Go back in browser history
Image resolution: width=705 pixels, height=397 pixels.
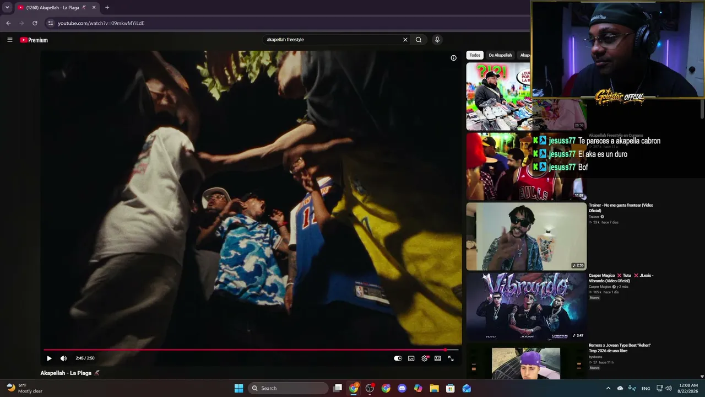pyautogui.click(x=8, y=23)
